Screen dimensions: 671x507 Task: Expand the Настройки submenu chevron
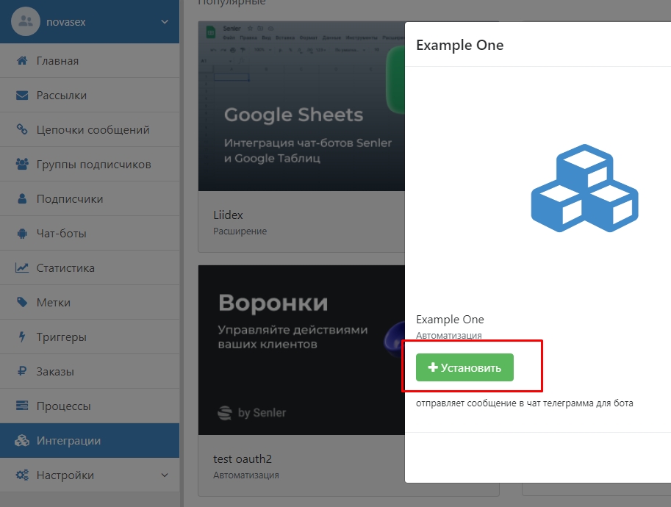click(x=164, y=475)
